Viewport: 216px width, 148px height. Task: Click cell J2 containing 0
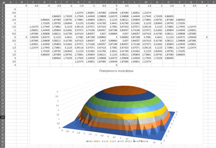112,9
